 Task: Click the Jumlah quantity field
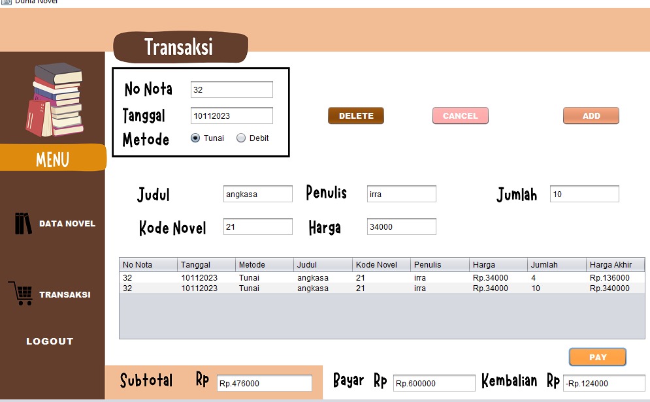click(x=584, y=194)
